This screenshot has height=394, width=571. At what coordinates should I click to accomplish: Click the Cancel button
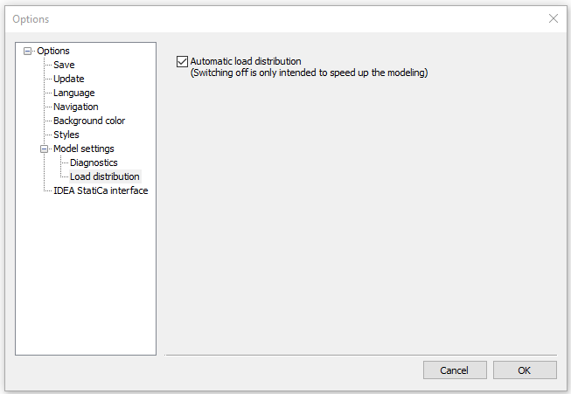tap(455, 370)
